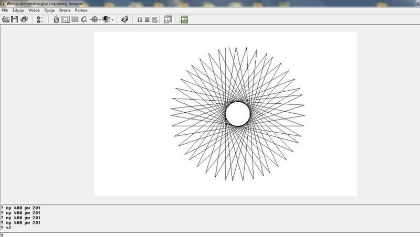Click the save diskette icon
Image resolution: width=420 pixels, height=237 pixels.
coord(15,19)
